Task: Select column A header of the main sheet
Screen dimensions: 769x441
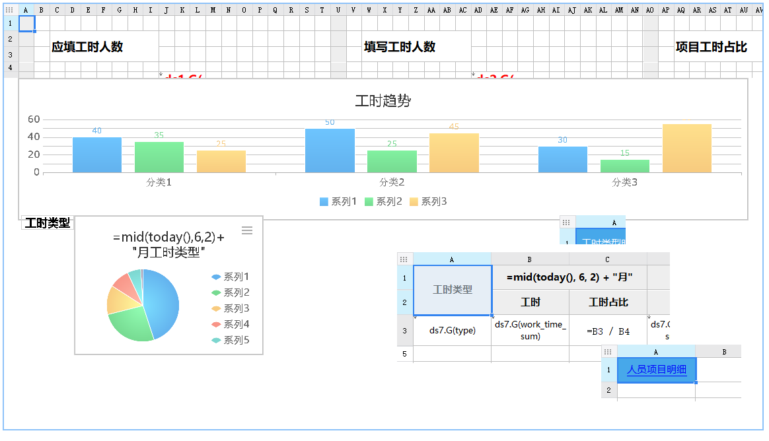Action: click(x=26, y=10)
